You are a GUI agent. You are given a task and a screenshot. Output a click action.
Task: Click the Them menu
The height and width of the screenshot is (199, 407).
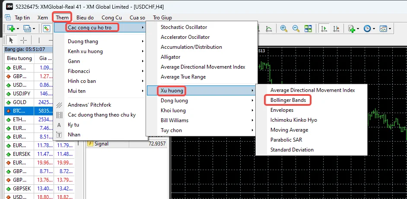click(x=62, y=18)
